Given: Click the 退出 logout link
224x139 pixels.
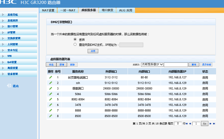Looking at the screenshot, I should click(x=16, y=86).
